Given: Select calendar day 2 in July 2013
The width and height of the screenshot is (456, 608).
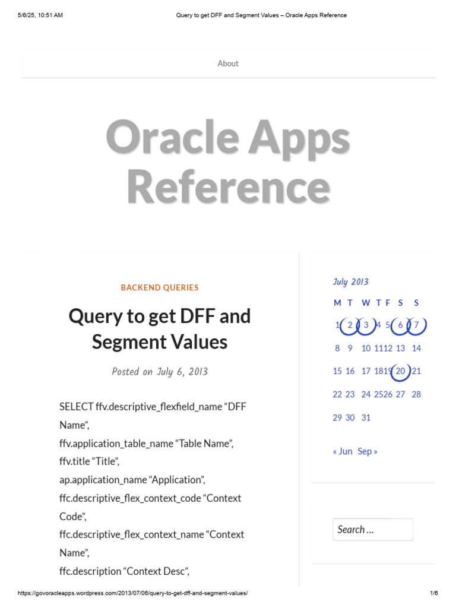Looking at the screenshot, I should 350,325.
